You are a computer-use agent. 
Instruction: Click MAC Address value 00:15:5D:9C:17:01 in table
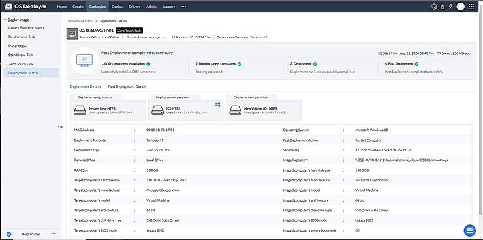pos(160,130)
